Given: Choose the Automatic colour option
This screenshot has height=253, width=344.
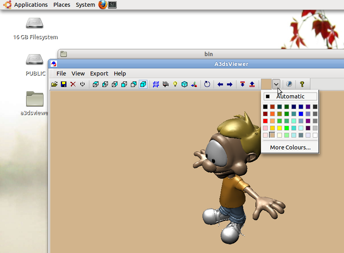Looking at the screenshot, I should tap(290, 96).
